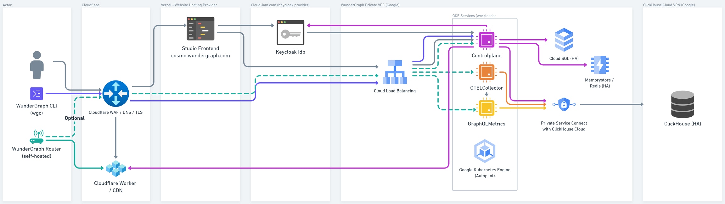Click the 'cosmo.wundergraph.com' text
Image resolution: width=725 pixels, height=204 pixels.
pos(200,56)
